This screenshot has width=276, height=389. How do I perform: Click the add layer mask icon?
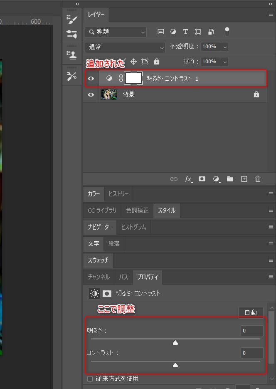(x=202, y=179)
